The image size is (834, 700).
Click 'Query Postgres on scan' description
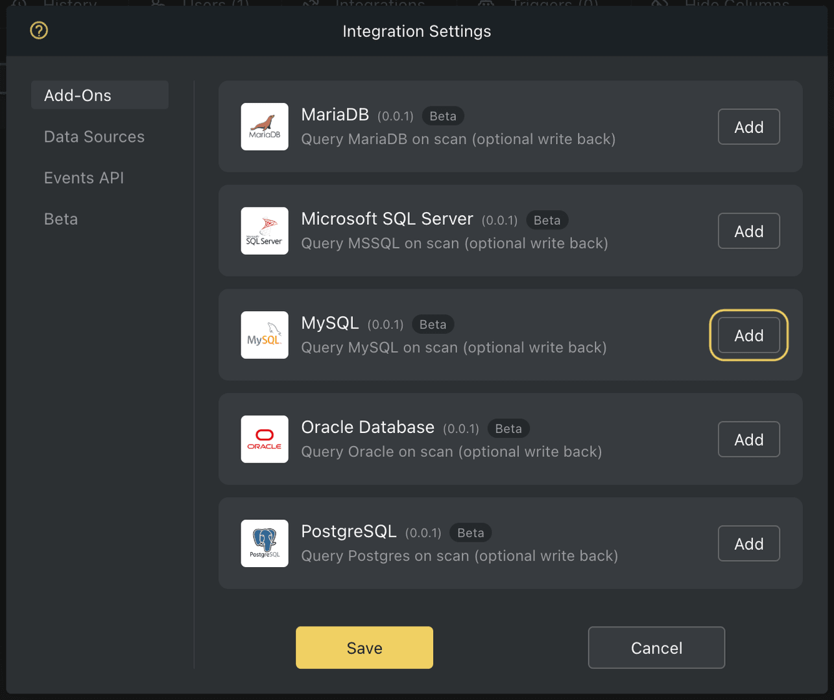[x=460, y=556]
